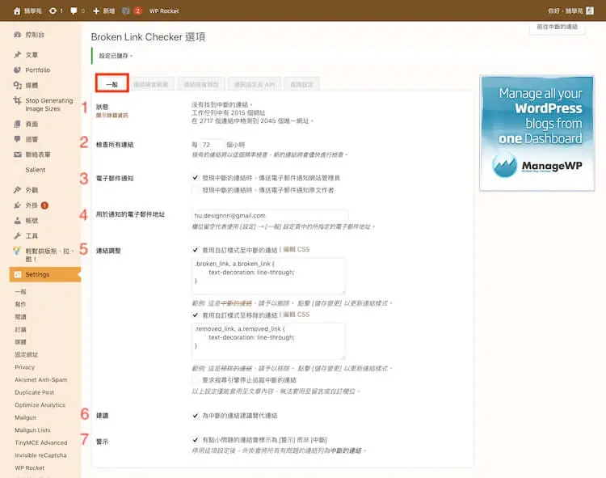Toggle custom style for broken links checkbox
Viewport: 606px width, 478px height.
click(x=196, y=250)
